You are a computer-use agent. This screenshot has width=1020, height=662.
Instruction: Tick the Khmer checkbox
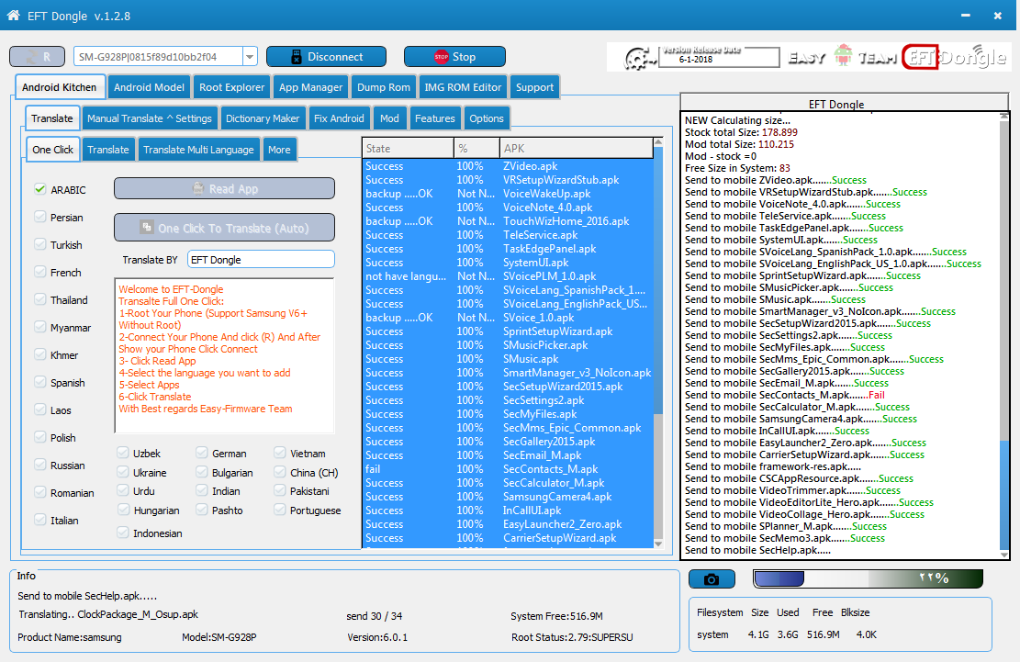coord(39,354)
